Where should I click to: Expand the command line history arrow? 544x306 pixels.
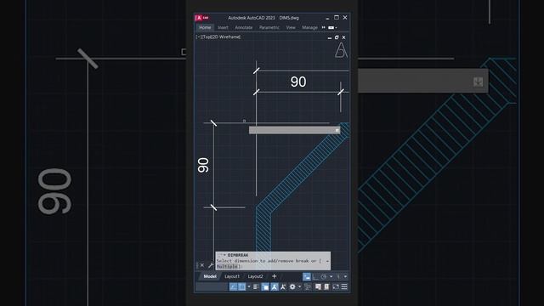click(327, 261)
